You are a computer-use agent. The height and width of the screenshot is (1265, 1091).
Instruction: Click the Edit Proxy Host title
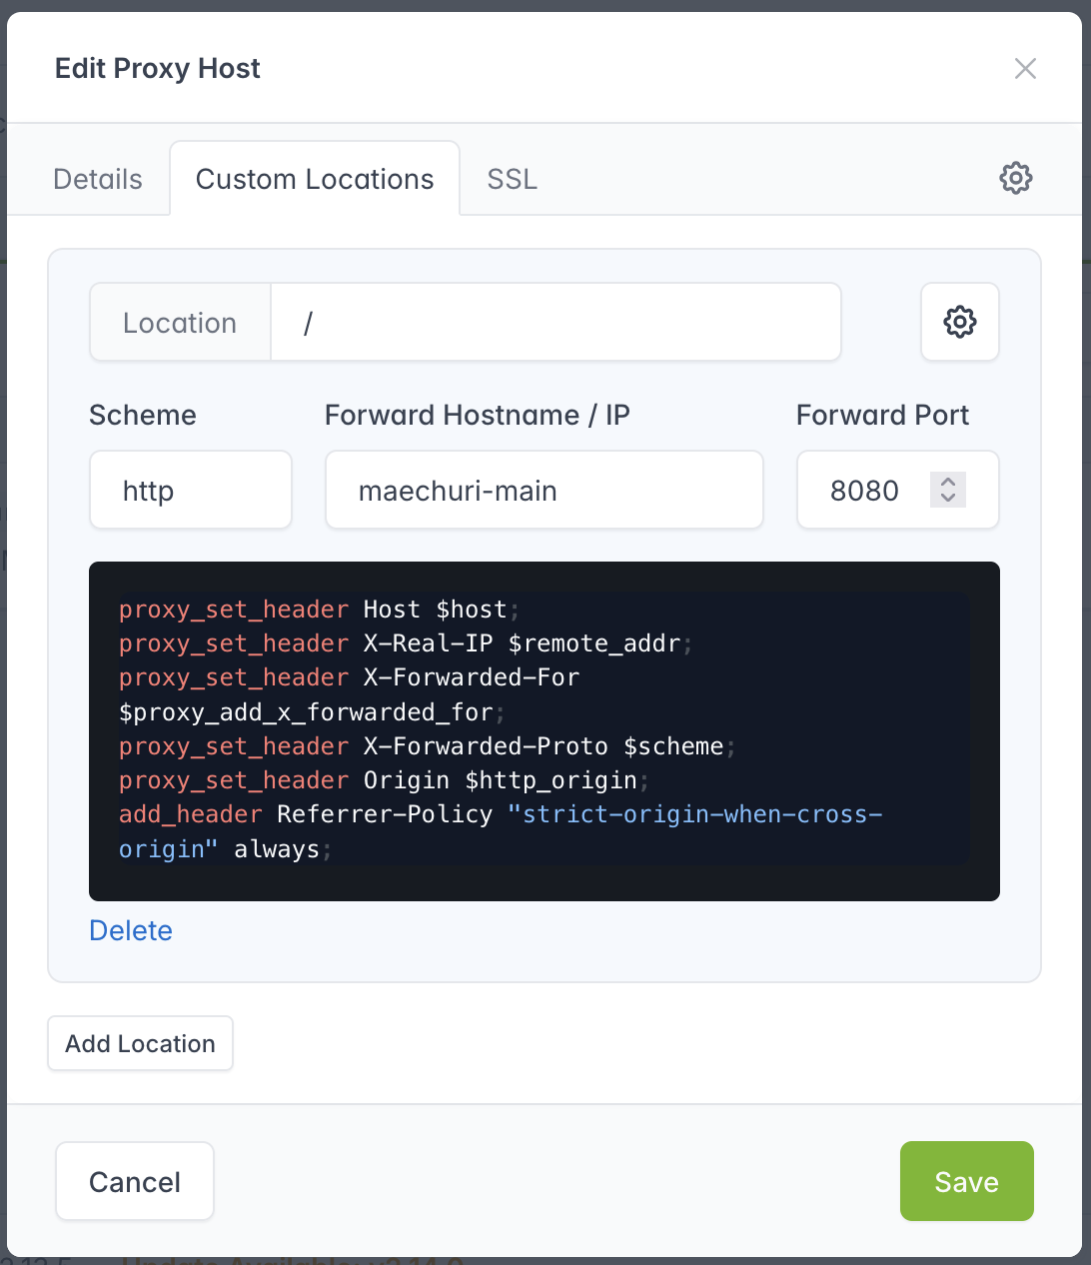point(158,68)
